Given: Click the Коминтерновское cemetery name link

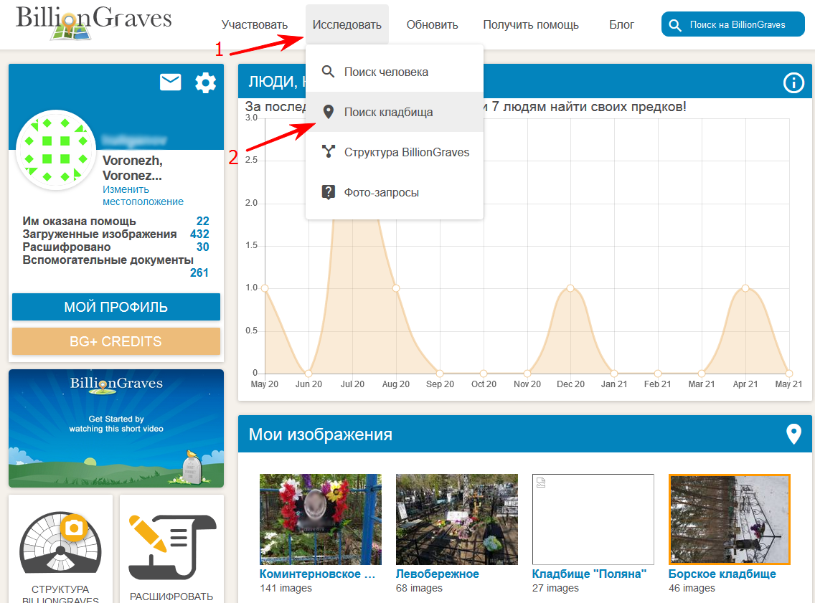Looking at the screenshot, I should pyautogui.click(x=317, y=574).
